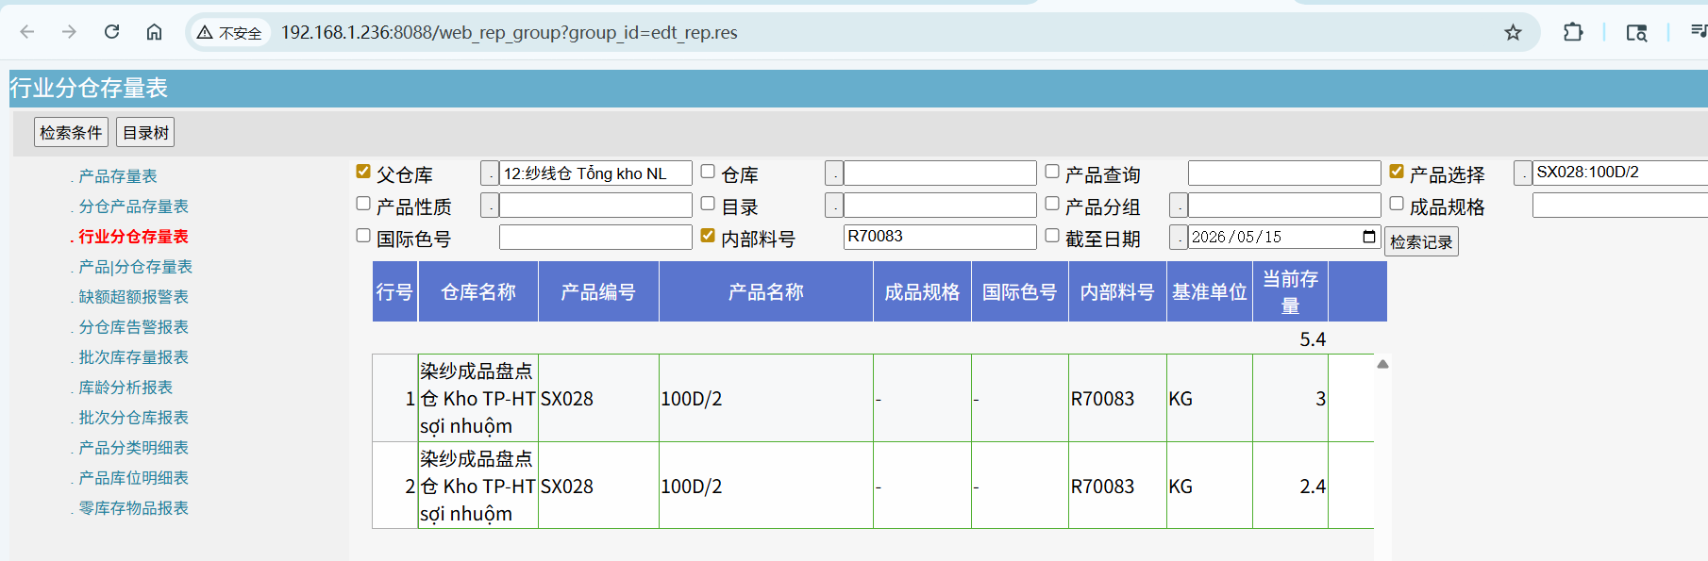
Task: Toggle the 内部料号 checkbox
Action: click(x=708, y=236)
